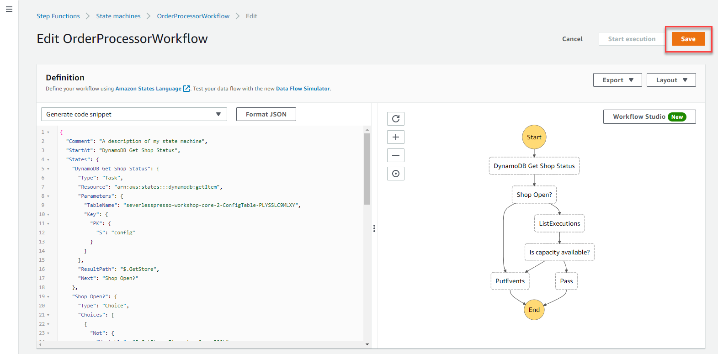
Task: Collapse code fold at line 4
Action: [48, 159]
